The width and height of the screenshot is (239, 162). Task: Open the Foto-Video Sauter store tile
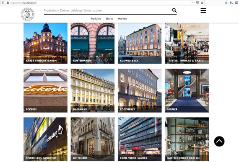[x=140, y=139]
